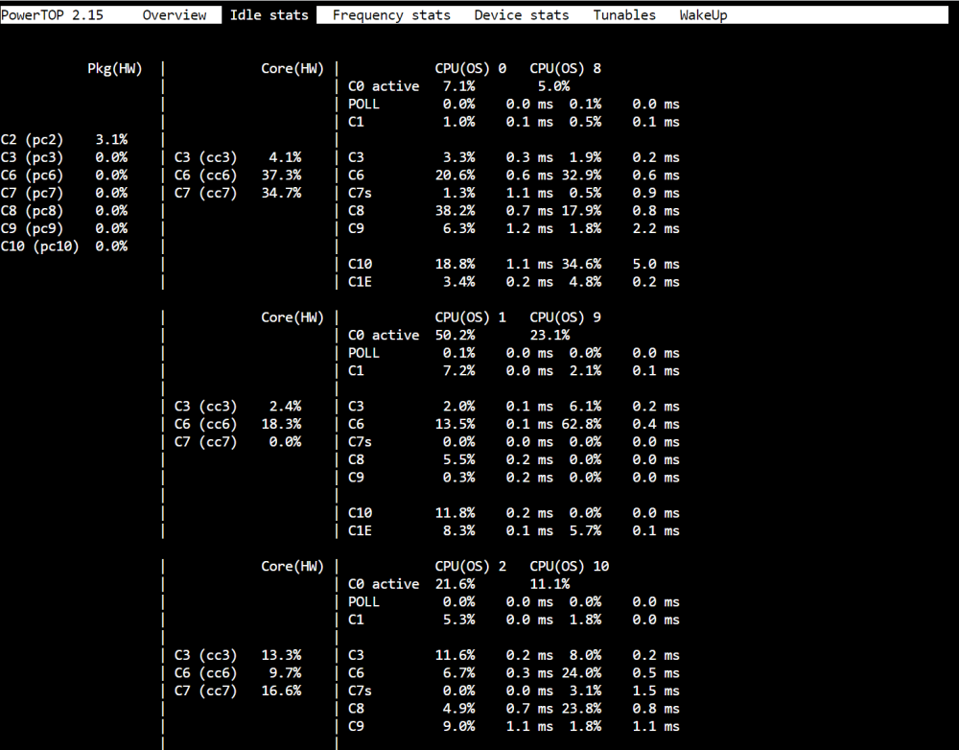
Task: Click the C2 (pc2) package row
Action: pos(64,139)
